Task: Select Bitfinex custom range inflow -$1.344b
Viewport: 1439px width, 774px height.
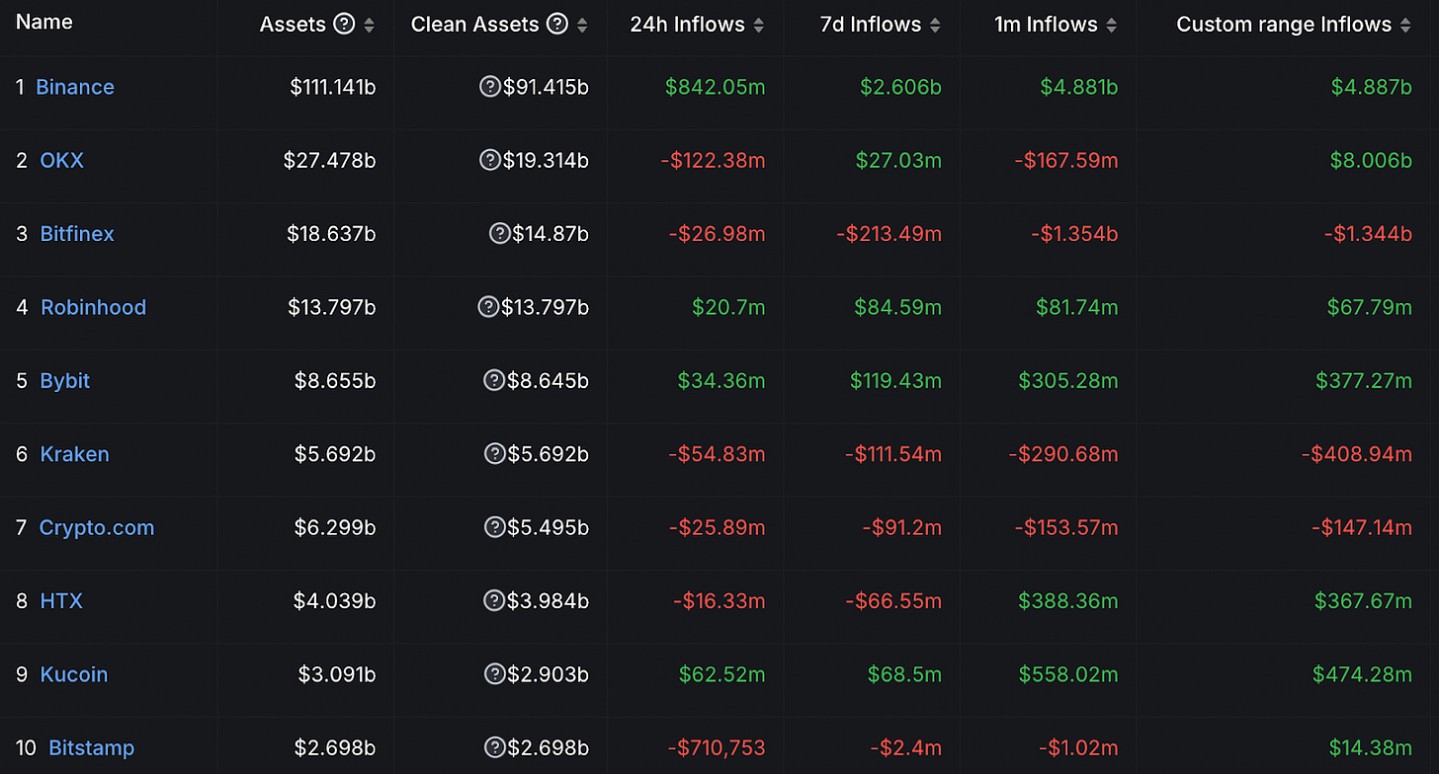Action: pos(1368,234)
